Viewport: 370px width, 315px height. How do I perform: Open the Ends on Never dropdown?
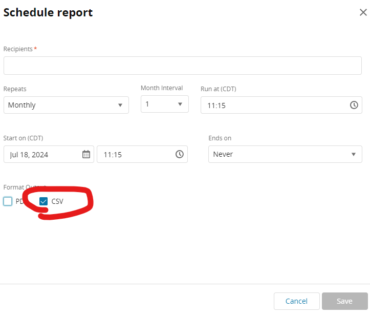tap(285, 154)
